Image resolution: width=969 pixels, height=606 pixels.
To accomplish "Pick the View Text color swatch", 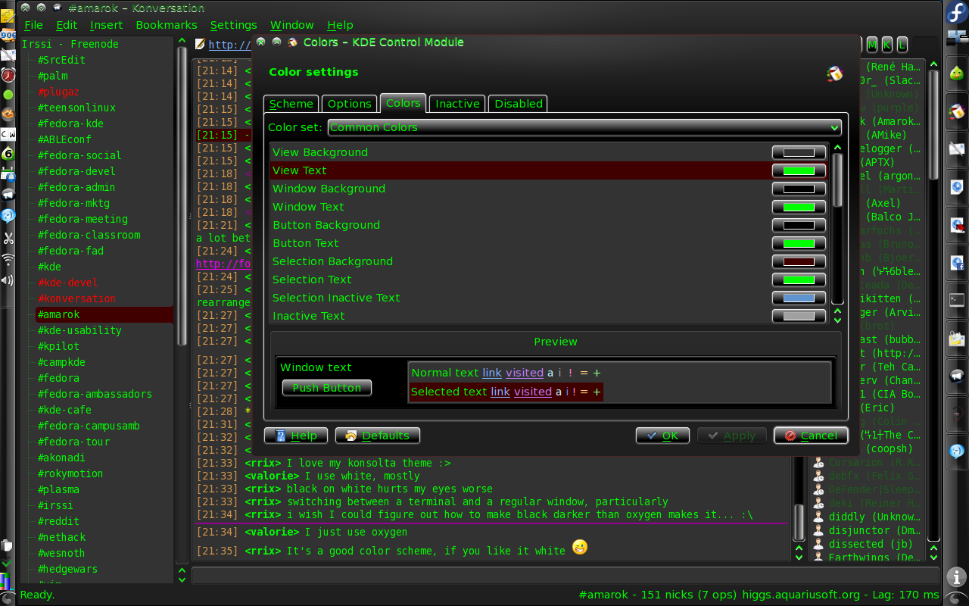I will pos(799,170).
